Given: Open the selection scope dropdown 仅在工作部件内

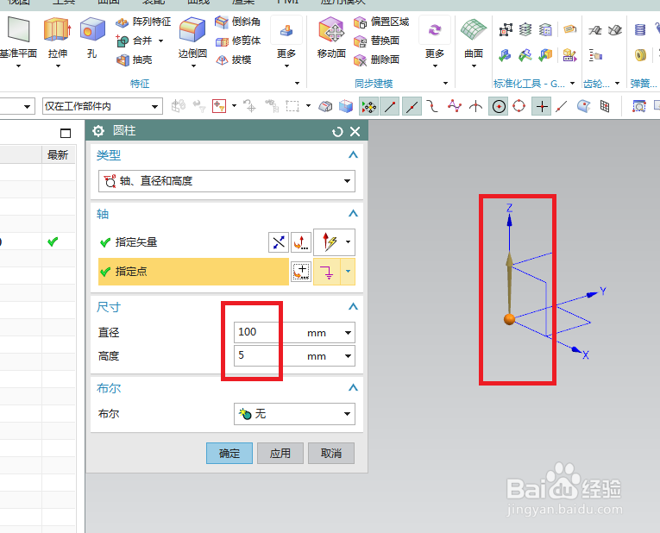Looking at the screenshot, I should [x=103, y=106].
